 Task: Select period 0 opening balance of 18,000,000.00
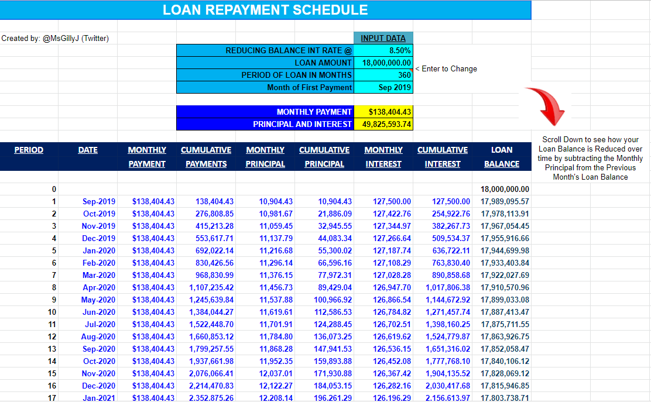(x=502, y=189)
